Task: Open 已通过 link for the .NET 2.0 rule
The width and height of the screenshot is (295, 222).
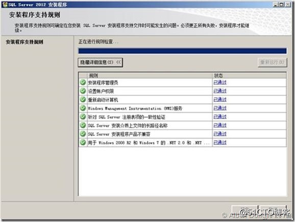Action: (x=220, y=142)
